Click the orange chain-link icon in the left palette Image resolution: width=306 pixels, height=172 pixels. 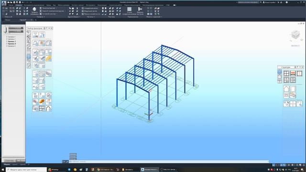click(42, 101)
